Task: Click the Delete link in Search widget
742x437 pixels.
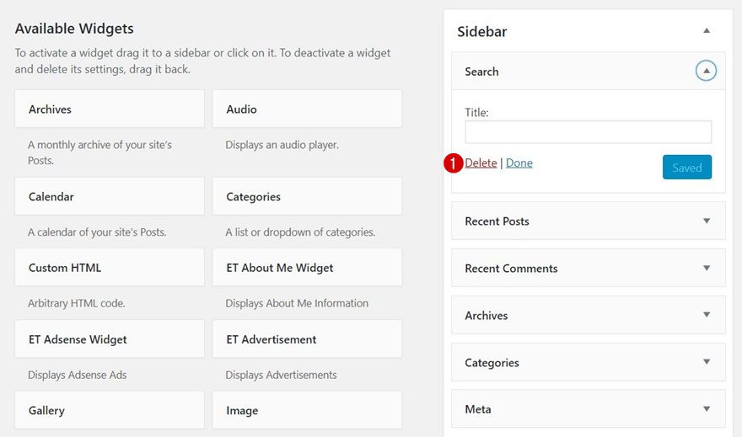Action: tap(481, 163)
